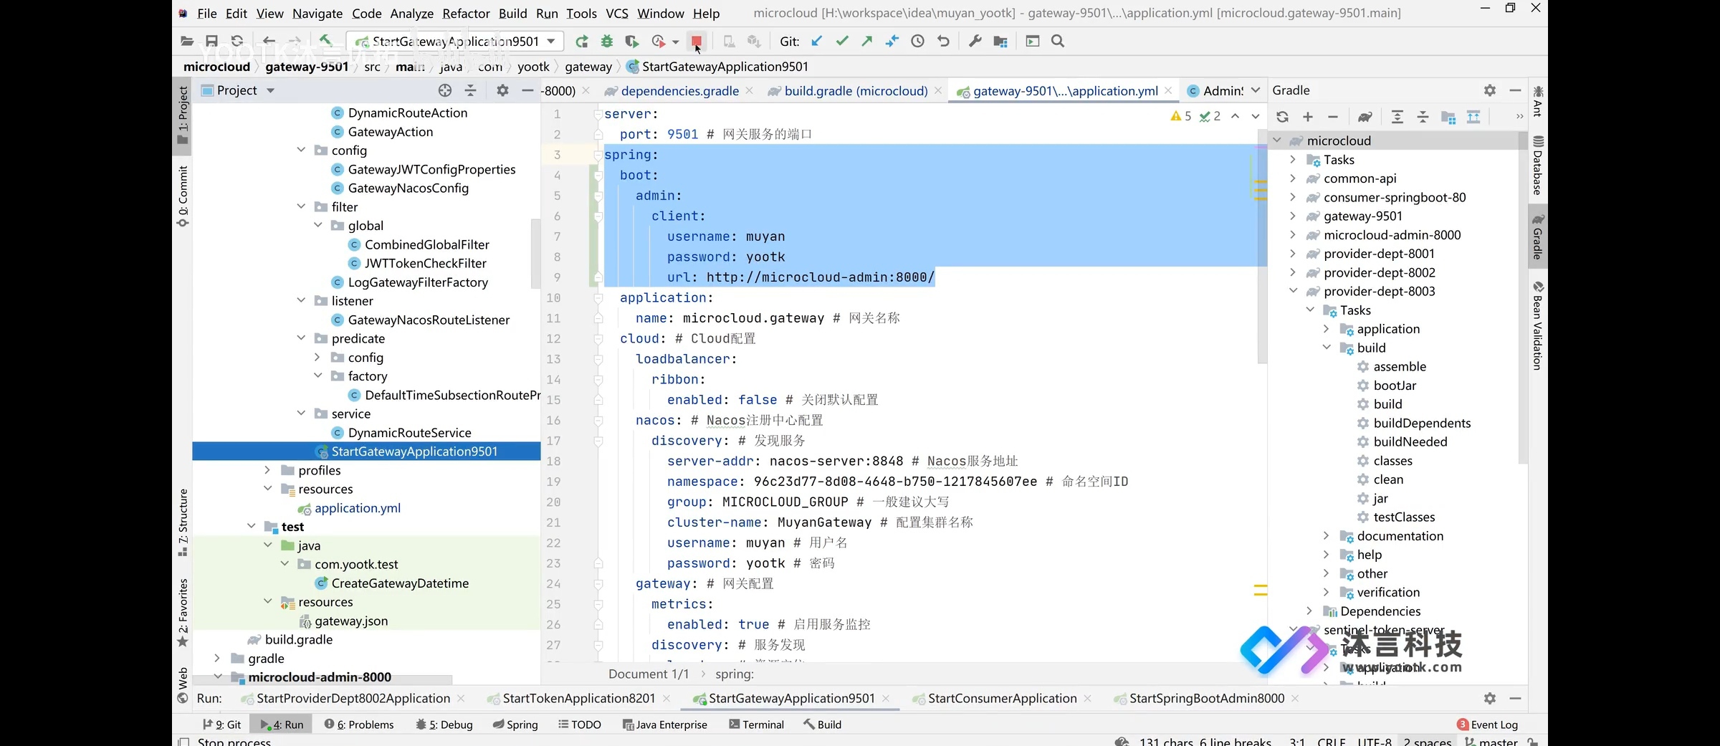The height and width of the screenshot is (746, 1720).
Task: Click the plus icon in Gradle toolbar
Action: pos(1308,117)
